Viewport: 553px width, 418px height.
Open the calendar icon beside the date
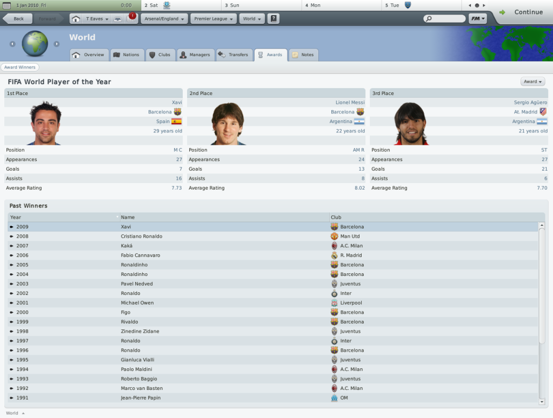(6, 5)
